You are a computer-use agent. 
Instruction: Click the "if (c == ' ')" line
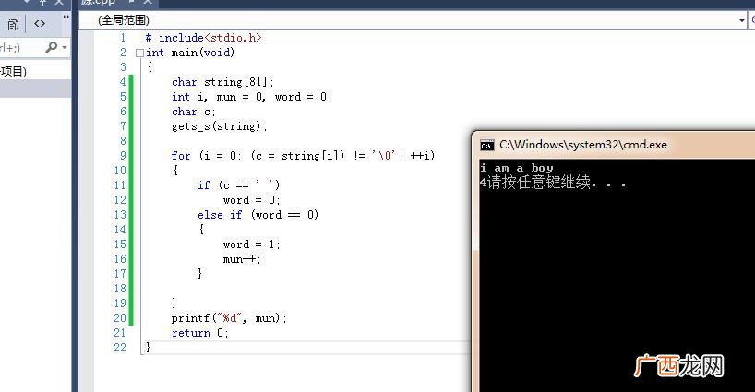click(238, 185)
